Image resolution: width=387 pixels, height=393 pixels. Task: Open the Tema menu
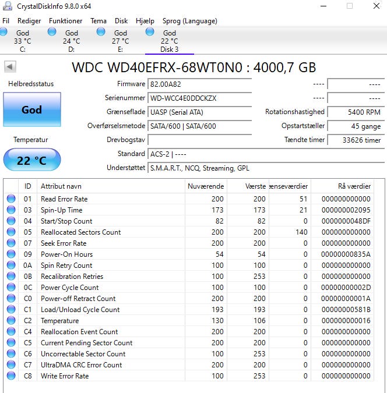click(x=98, y=21)
